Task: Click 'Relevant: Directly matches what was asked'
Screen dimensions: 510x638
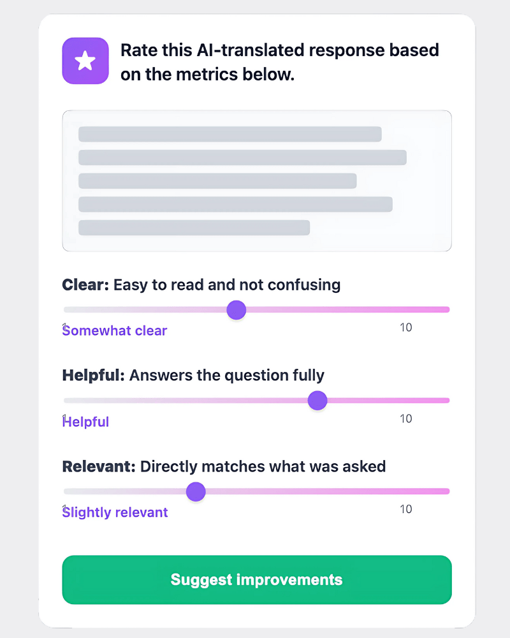Action: pos(224,466)
